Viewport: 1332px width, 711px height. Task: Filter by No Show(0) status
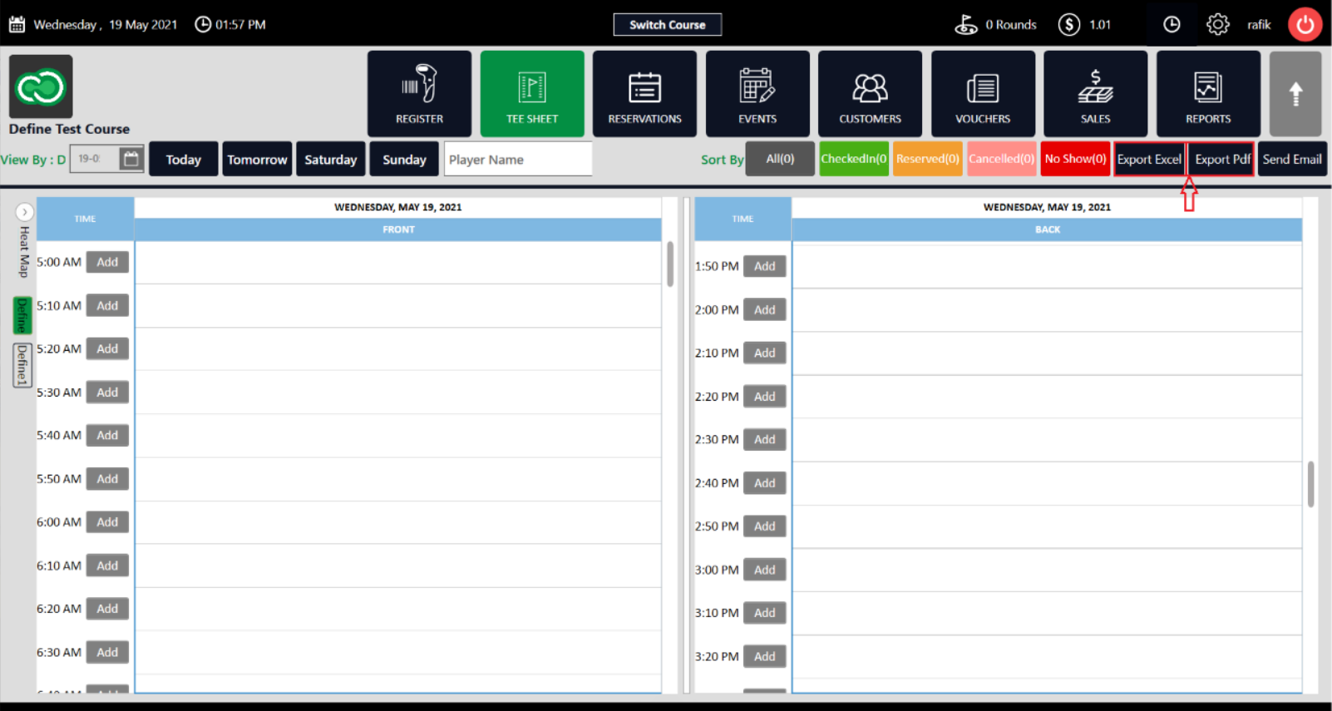click(1075, 159)
